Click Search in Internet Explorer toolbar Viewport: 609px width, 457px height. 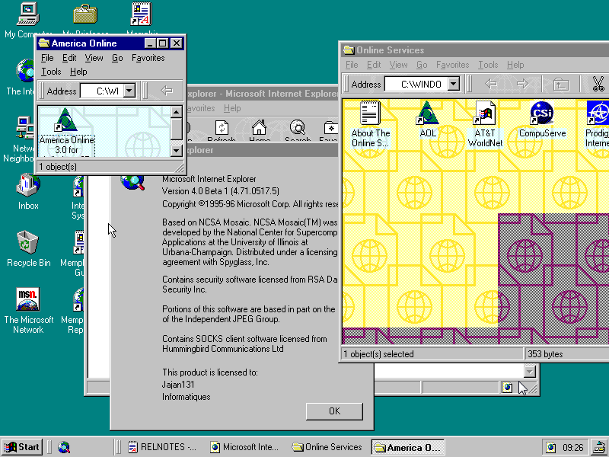coord(298,130)
